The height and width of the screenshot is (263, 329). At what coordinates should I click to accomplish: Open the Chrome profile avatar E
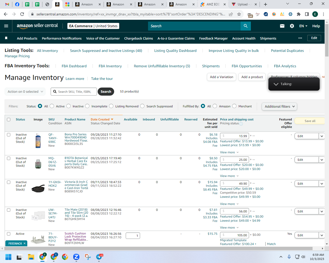pos(315,14)
